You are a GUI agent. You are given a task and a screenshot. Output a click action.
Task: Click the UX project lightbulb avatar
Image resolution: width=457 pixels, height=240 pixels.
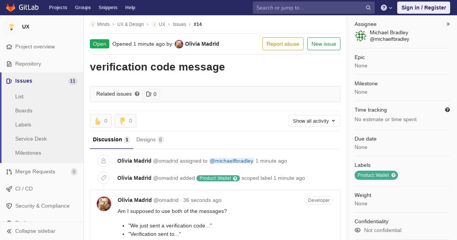(x=11, y=27)
